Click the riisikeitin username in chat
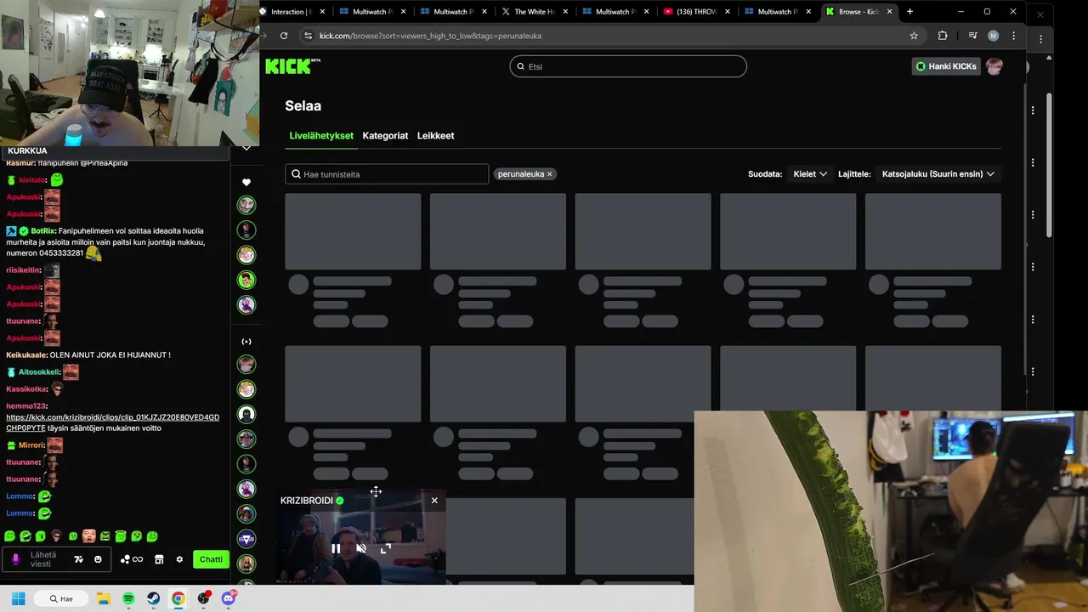Screen dimensions: 1088x612 pyautogui.click(x=24, y=270)
